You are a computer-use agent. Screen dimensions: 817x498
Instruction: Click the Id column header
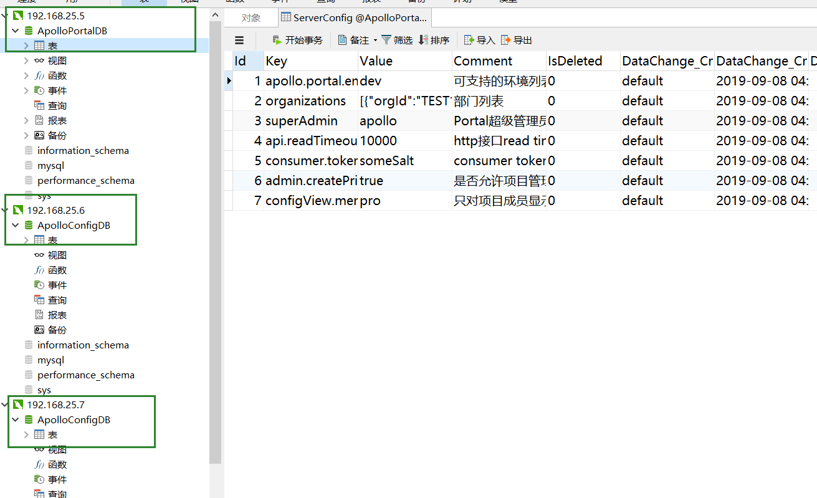click(248, 61)
